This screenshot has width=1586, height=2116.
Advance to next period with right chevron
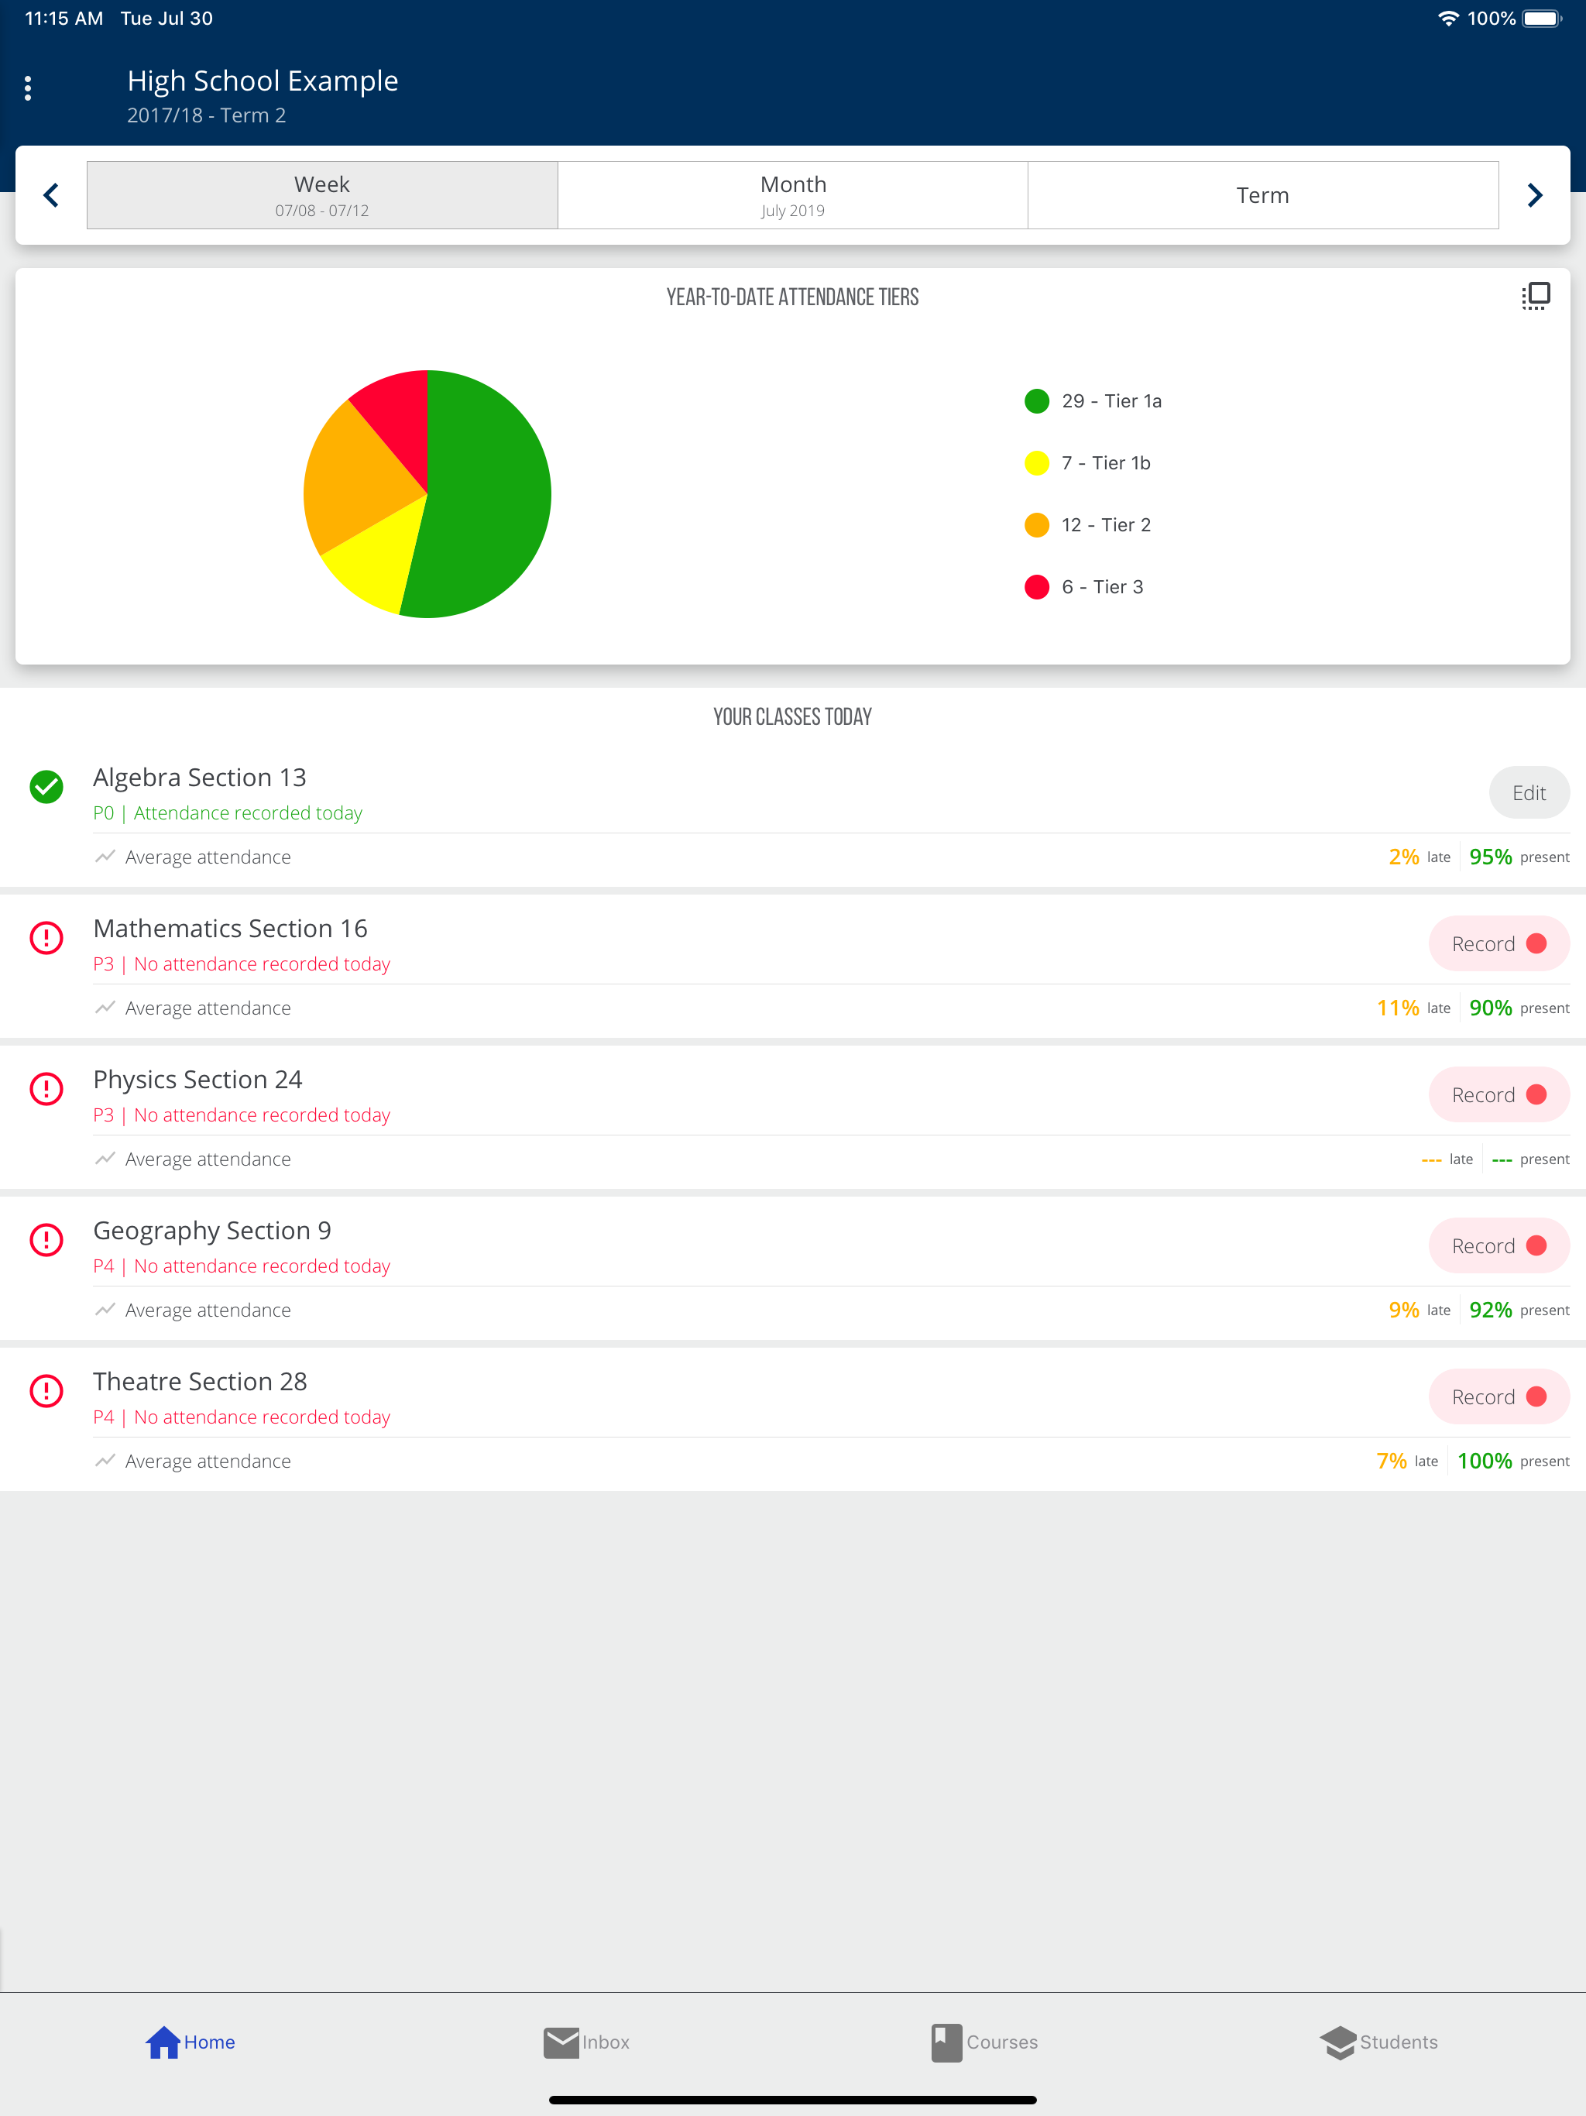1534,195
